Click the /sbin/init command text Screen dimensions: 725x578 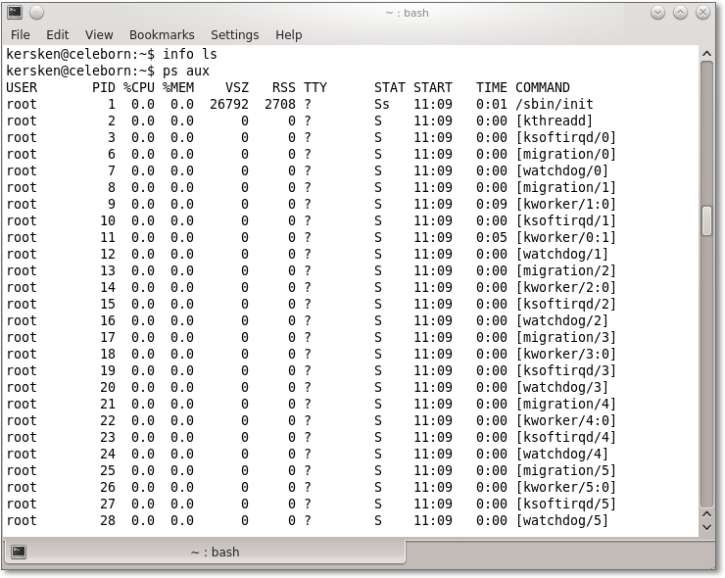[x=555, y=104]
